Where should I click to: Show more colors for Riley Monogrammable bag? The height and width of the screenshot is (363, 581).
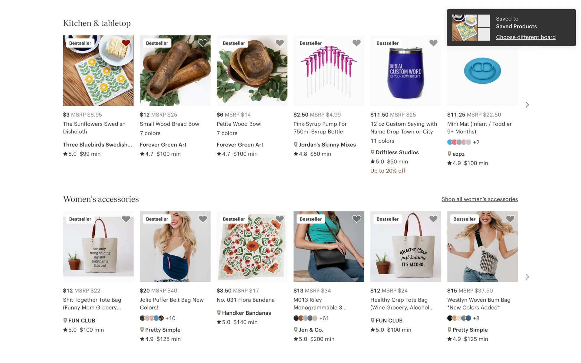324,318
